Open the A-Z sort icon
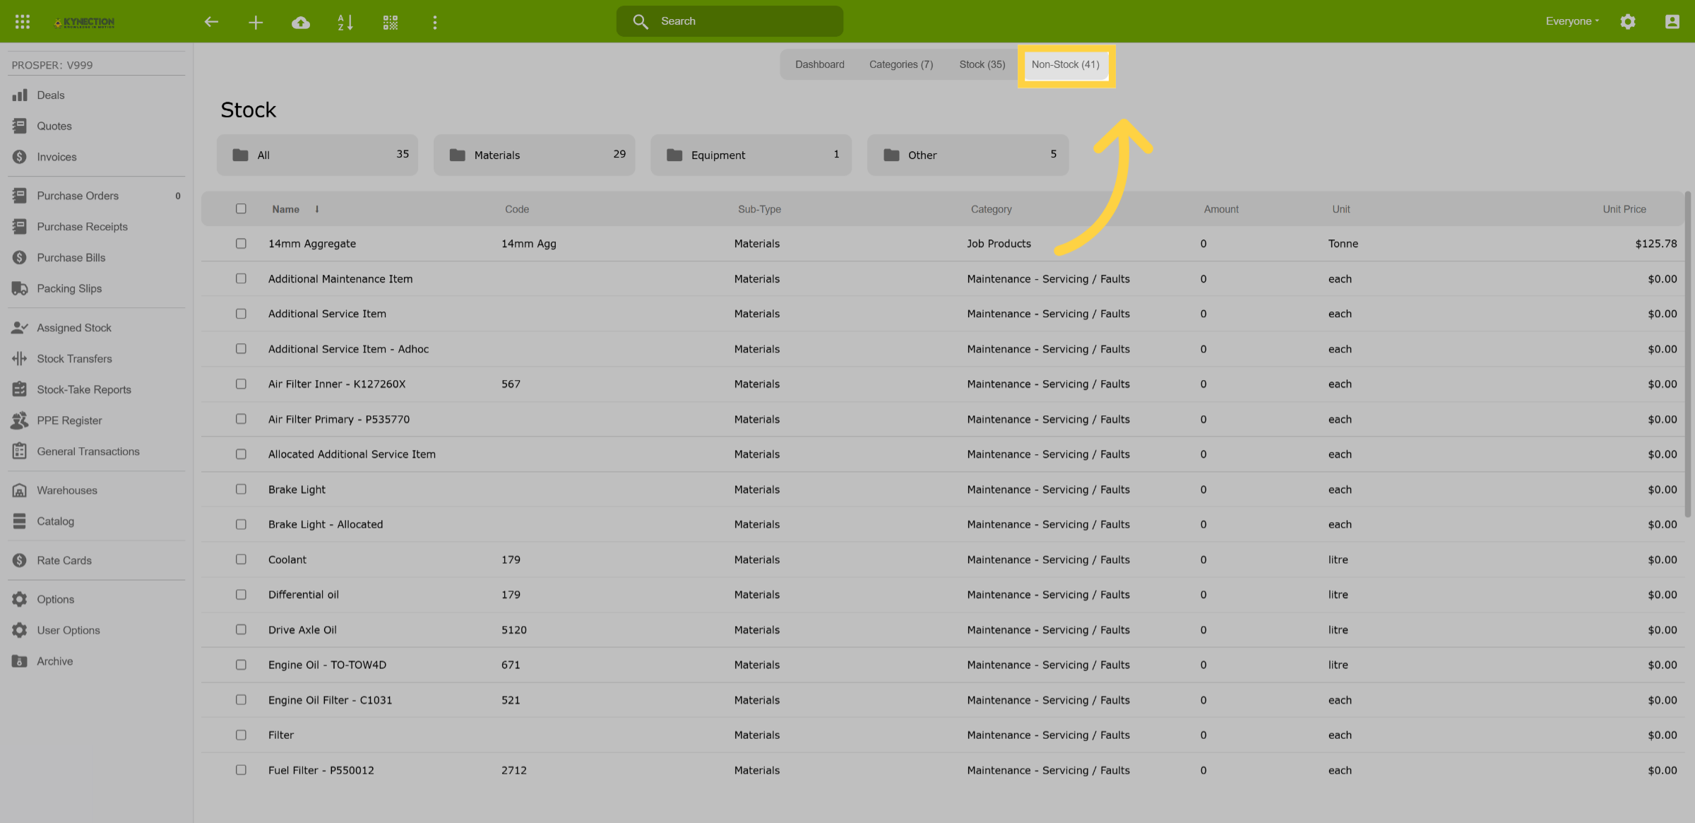This screenshot has height=823, width=1695. coord(345,23)
